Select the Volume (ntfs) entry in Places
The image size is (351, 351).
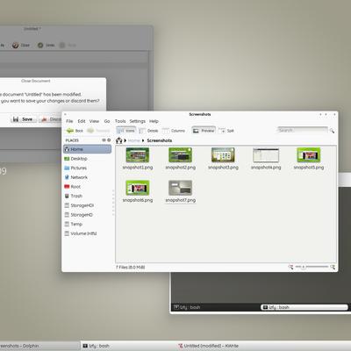click(87, 233)
